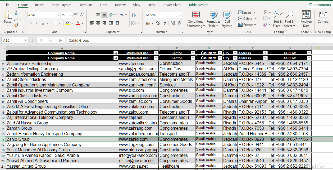Open the Company Name sort filter button
This screenshot has width=333, height=170.
pyautogui.click(x=116, y=58)
